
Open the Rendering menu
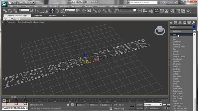coord(89,6)
